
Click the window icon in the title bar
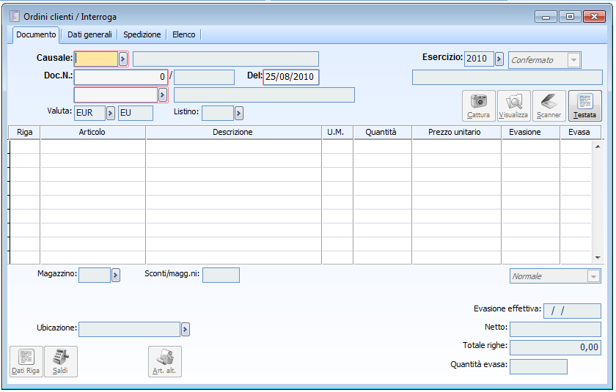click(x=15, y=16)
